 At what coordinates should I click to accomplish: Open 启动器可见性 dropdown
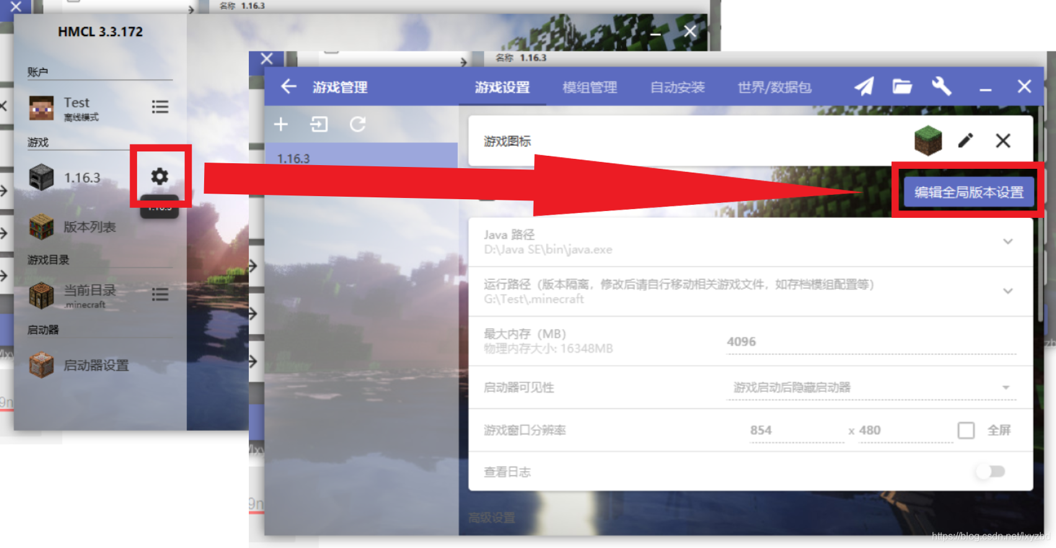(x=871, y=388)
